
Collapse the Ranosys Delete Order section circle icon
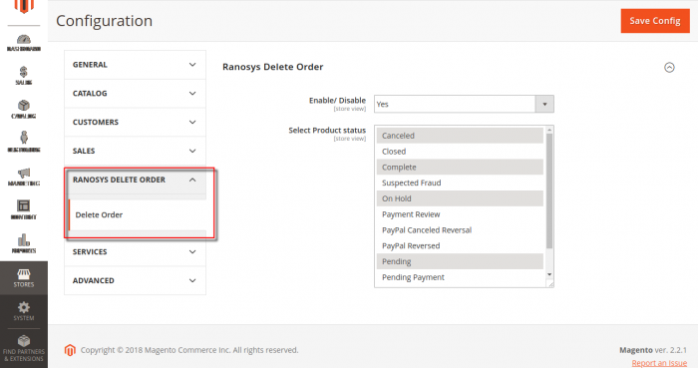click(x=669, y=67)
